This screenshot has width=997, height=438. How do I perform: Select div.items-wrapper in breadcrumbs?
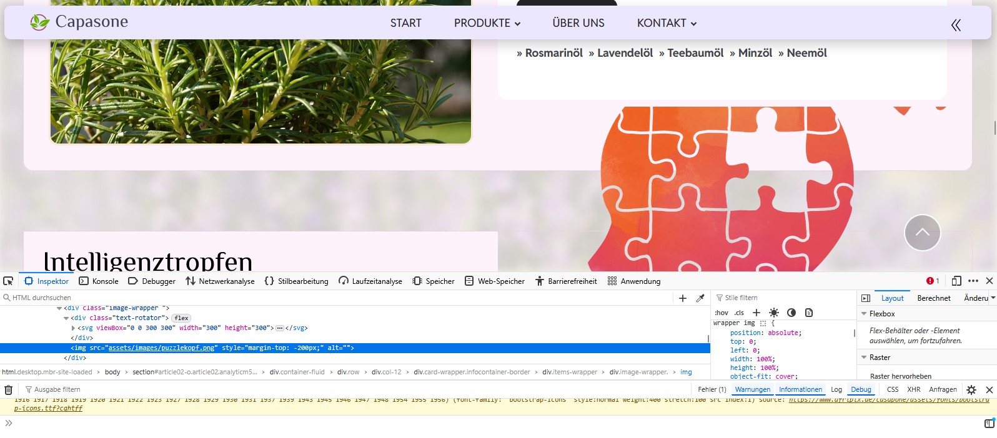[x=570, y=372]
